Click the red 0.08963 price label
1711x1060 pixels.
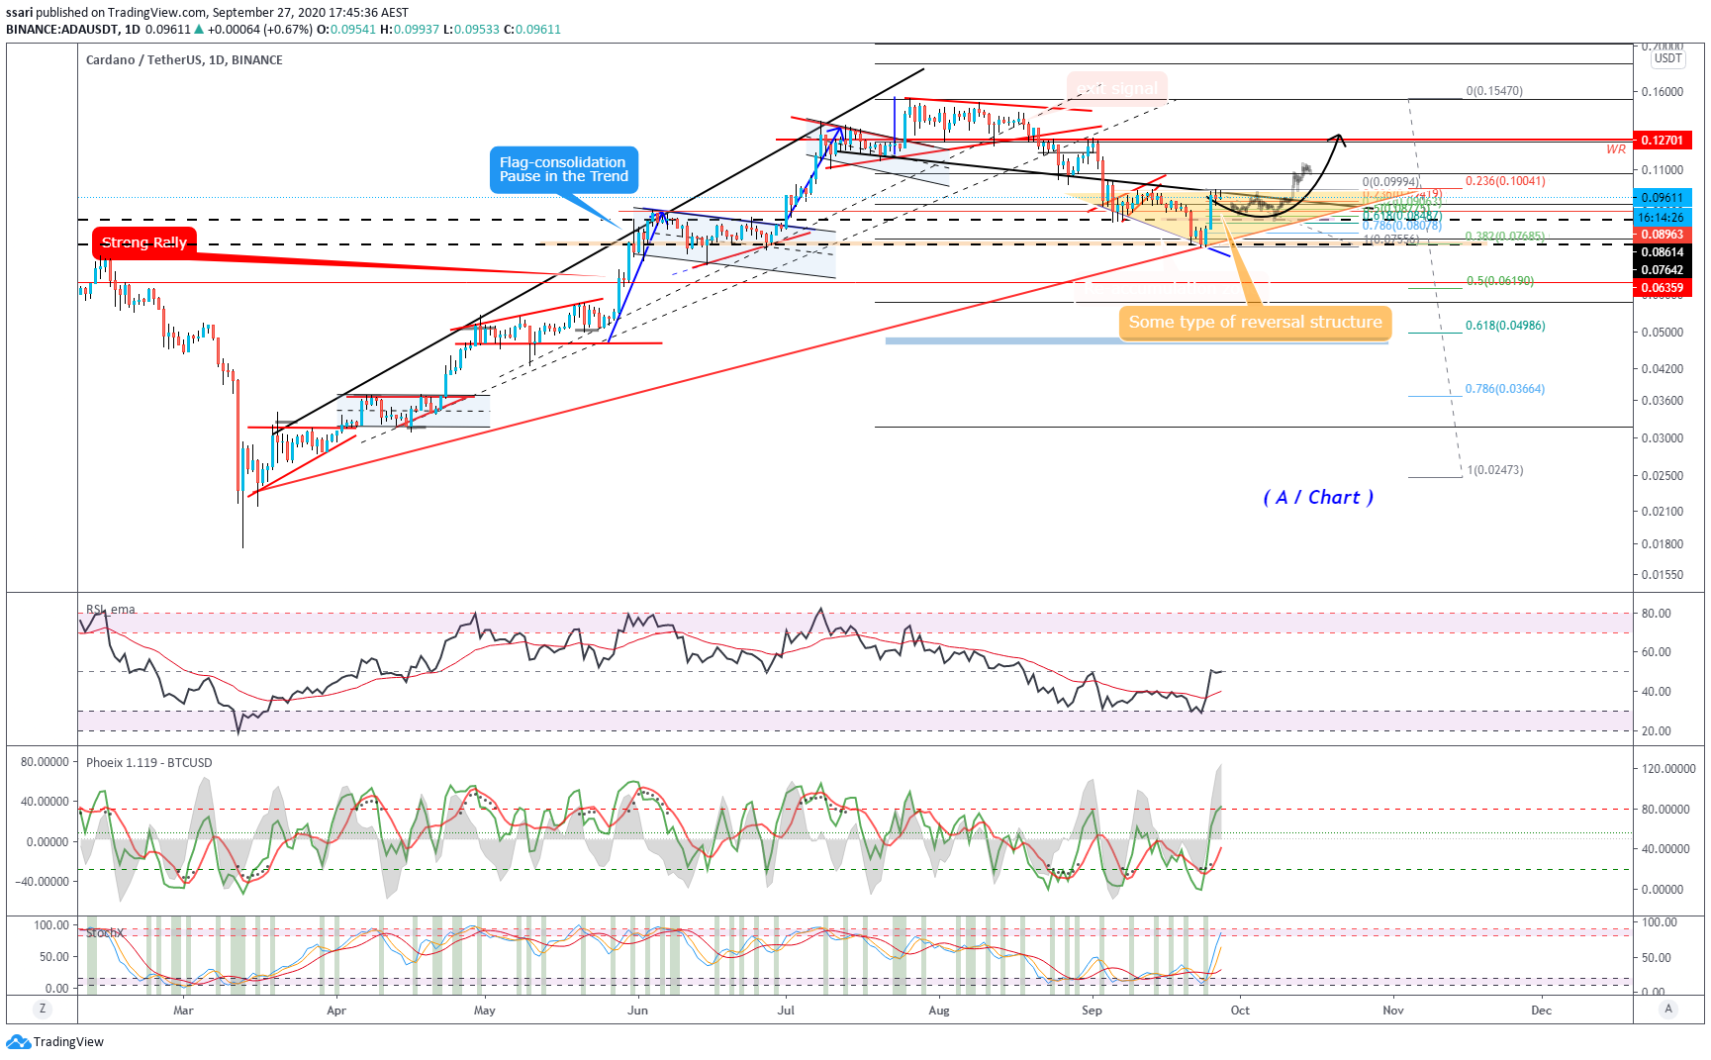[x=1663, y=235]
